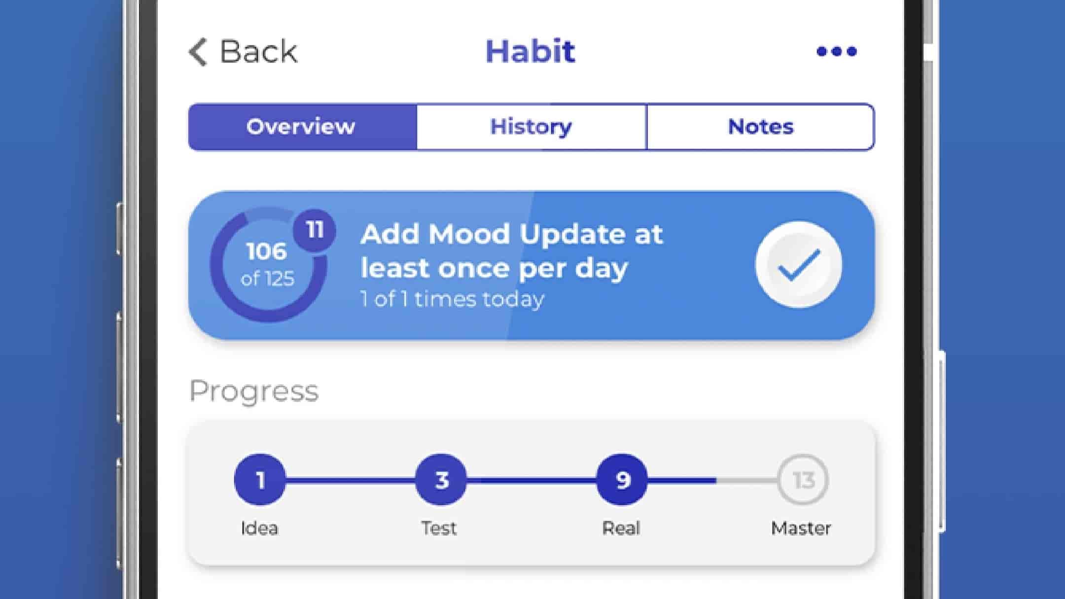Screen dimensions: 1065x599
Task: Click the milestone 3 circle
Action: pos(441,480)
